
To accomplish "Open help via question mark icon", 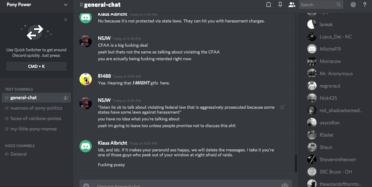I will 365,5.
